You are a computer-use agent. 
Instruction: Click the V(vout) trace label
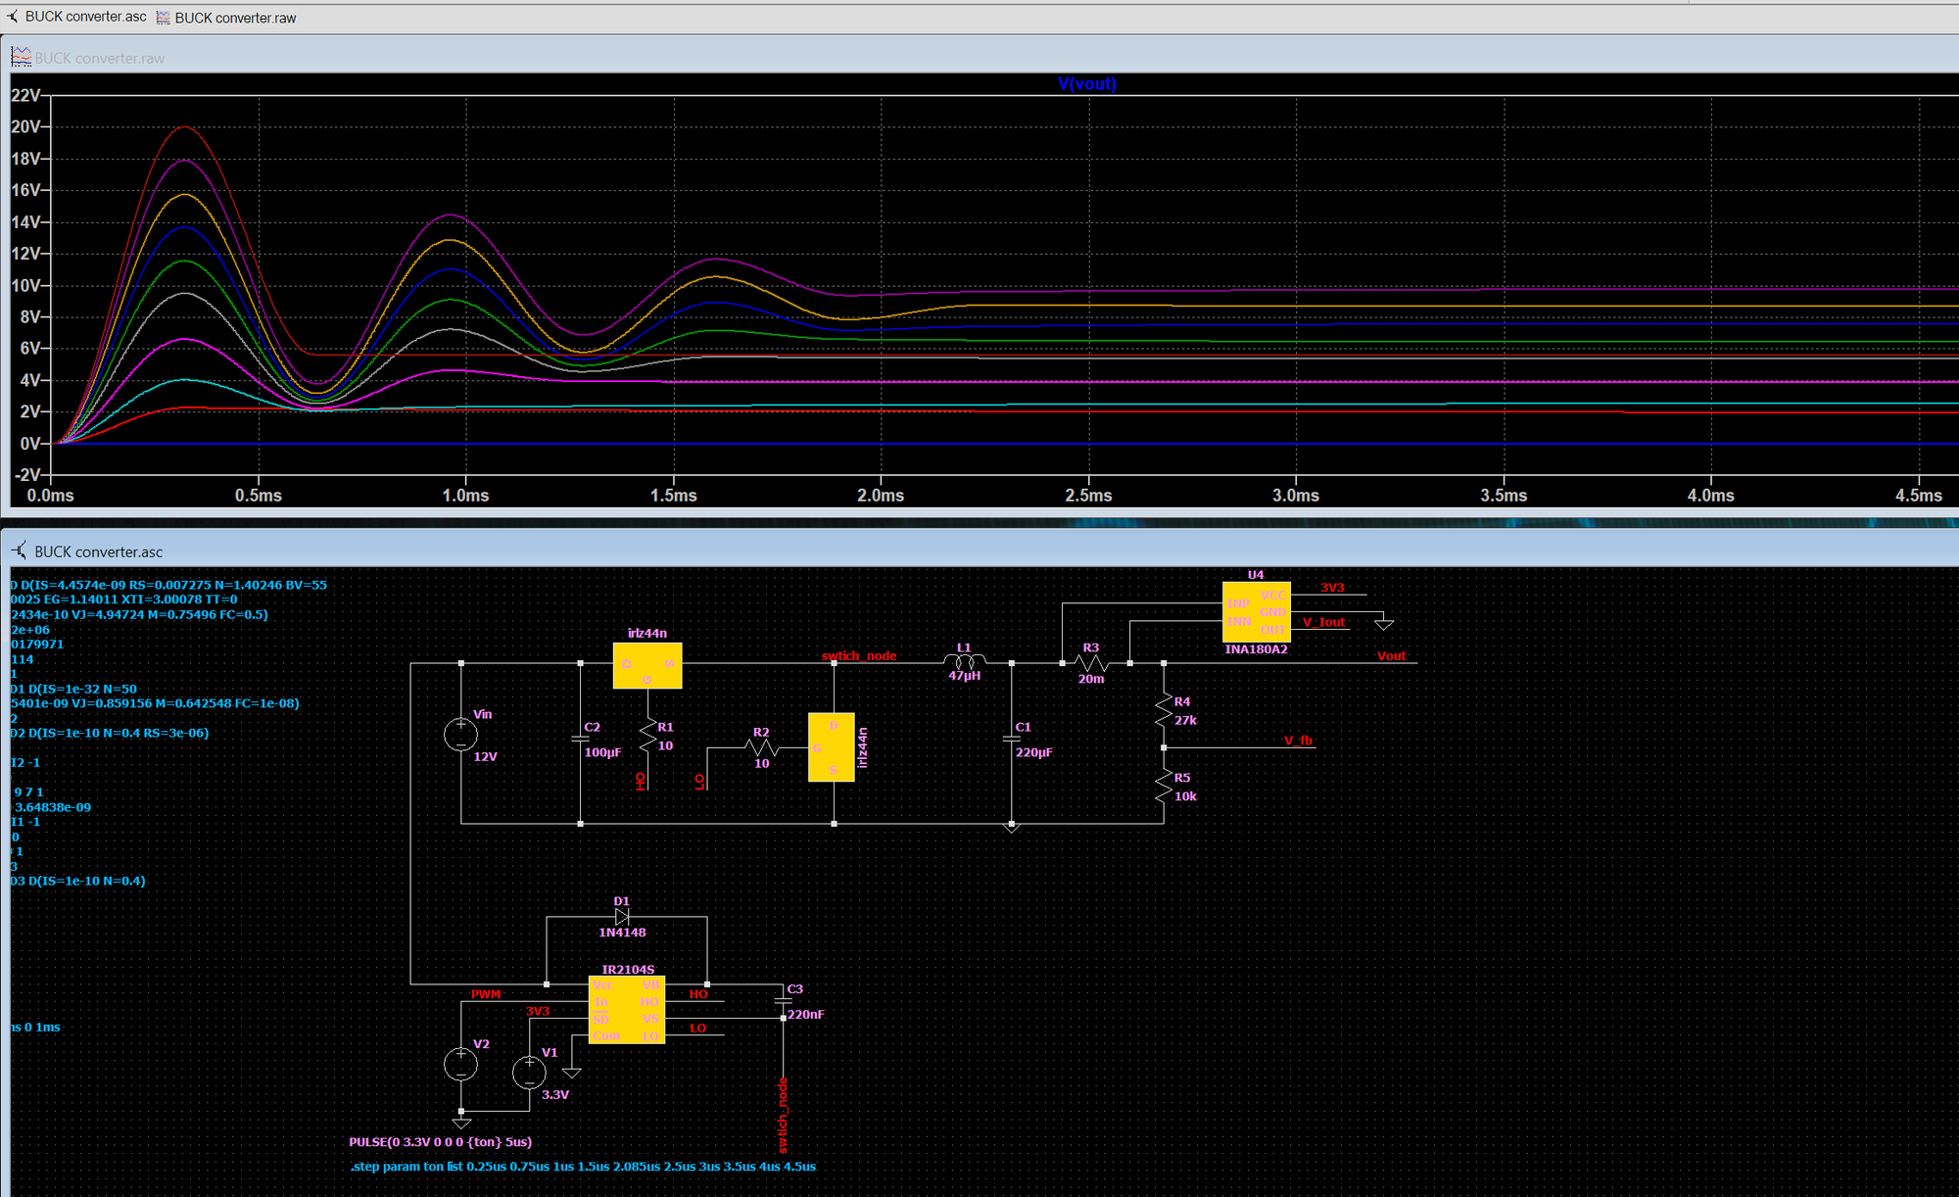[1086, 84]
